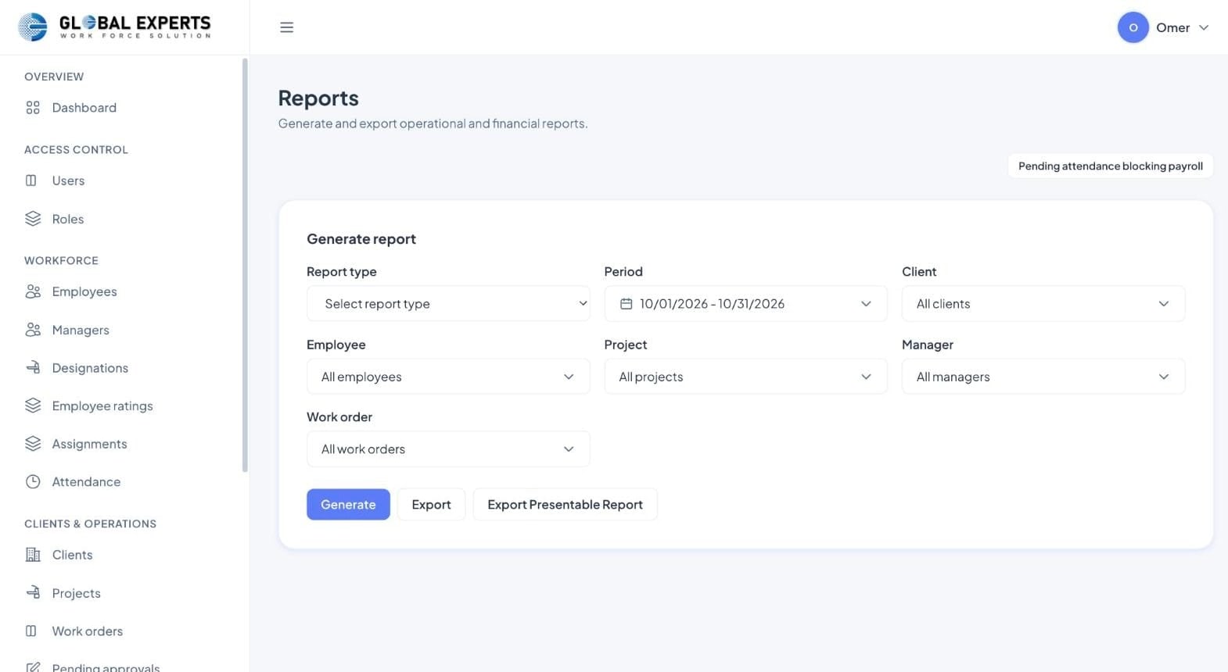The height and width of the screenshot is (672, 1228).
Task: Click the Managers people icon
Action: pos(33,330)
